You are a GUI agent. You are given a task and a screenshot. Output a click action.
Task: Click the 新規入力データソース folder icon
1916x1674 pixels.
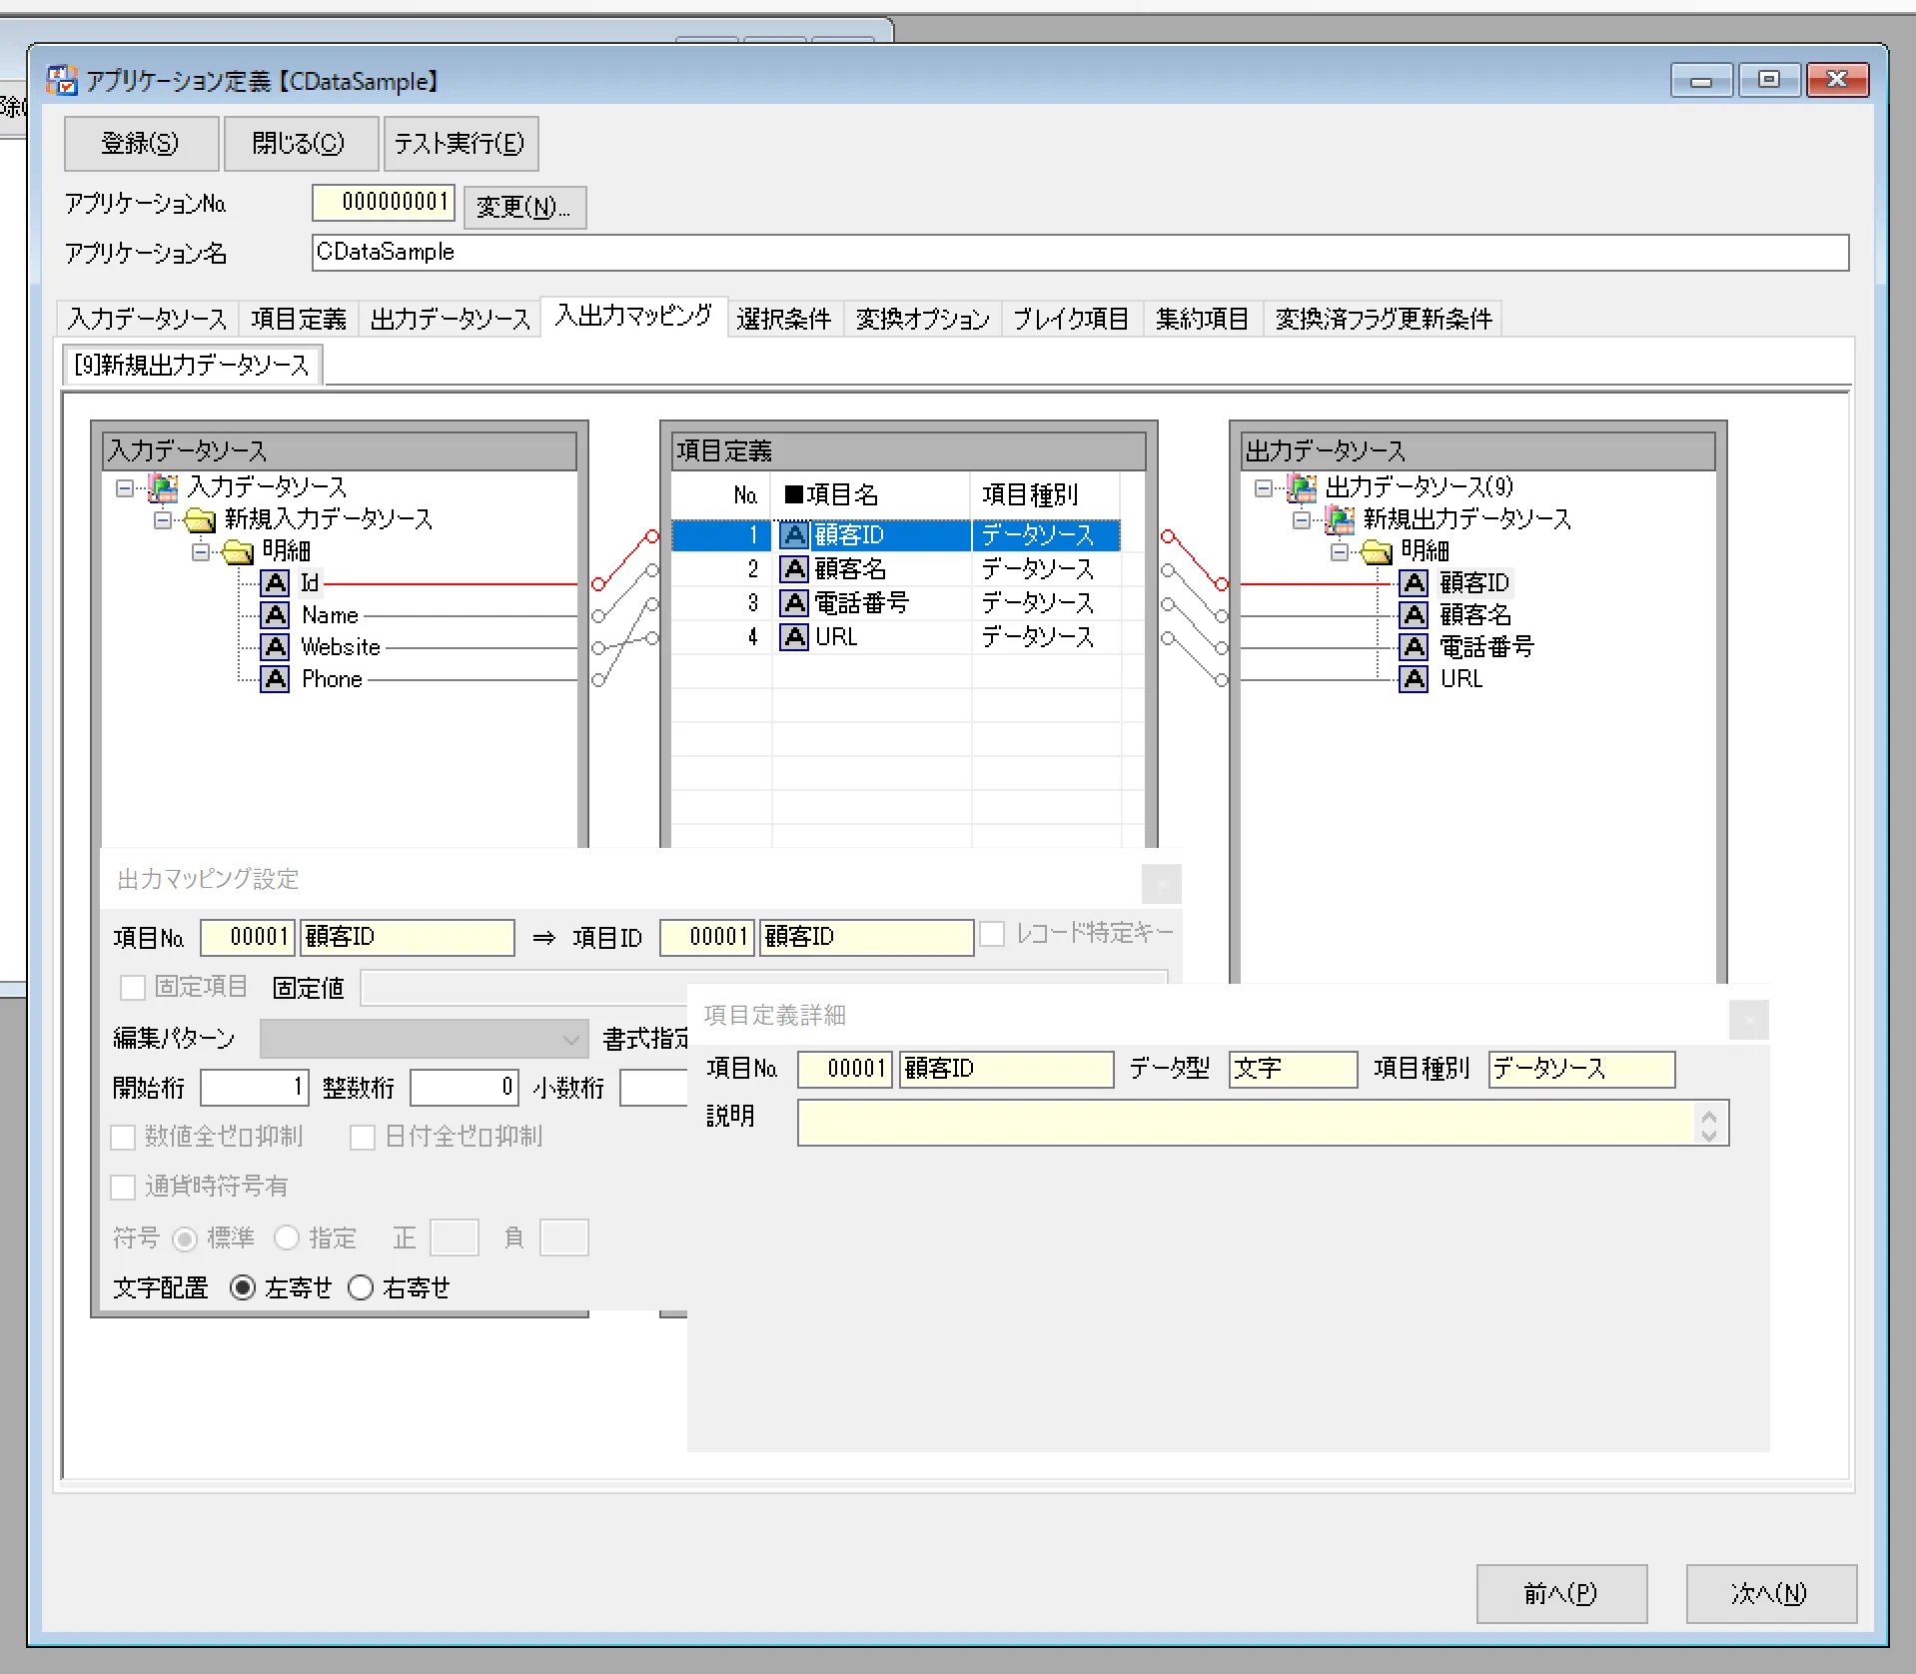tap(200, 519)
